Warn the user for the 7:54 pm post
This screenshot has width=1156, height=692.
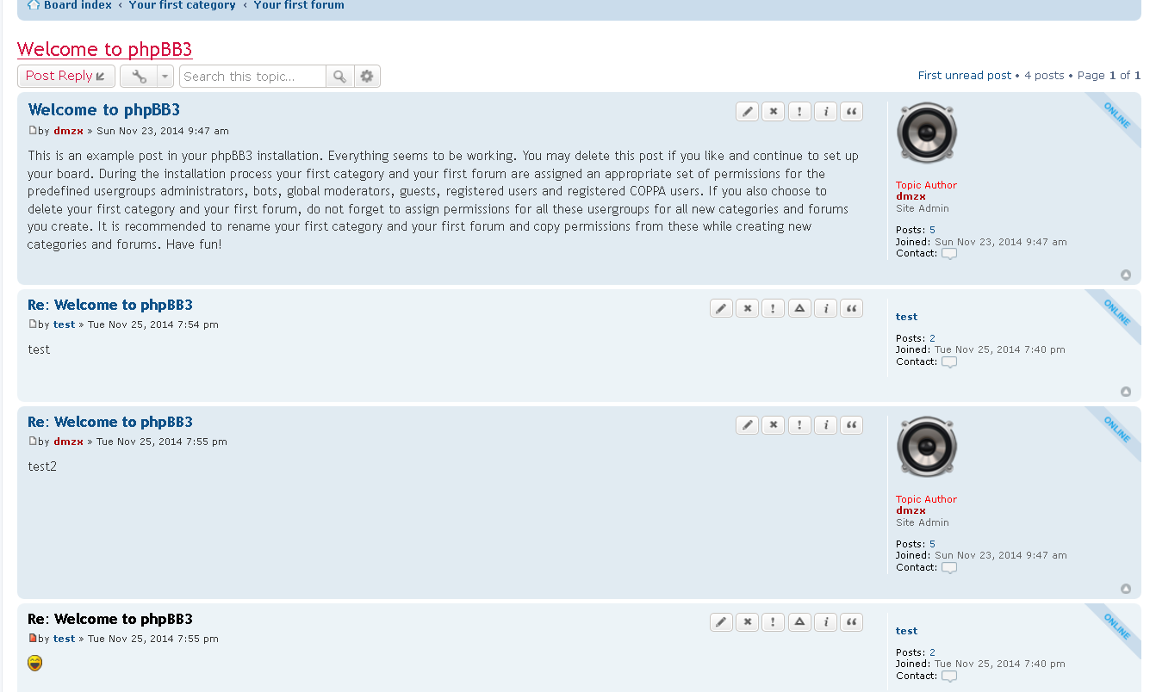[799, 308]
